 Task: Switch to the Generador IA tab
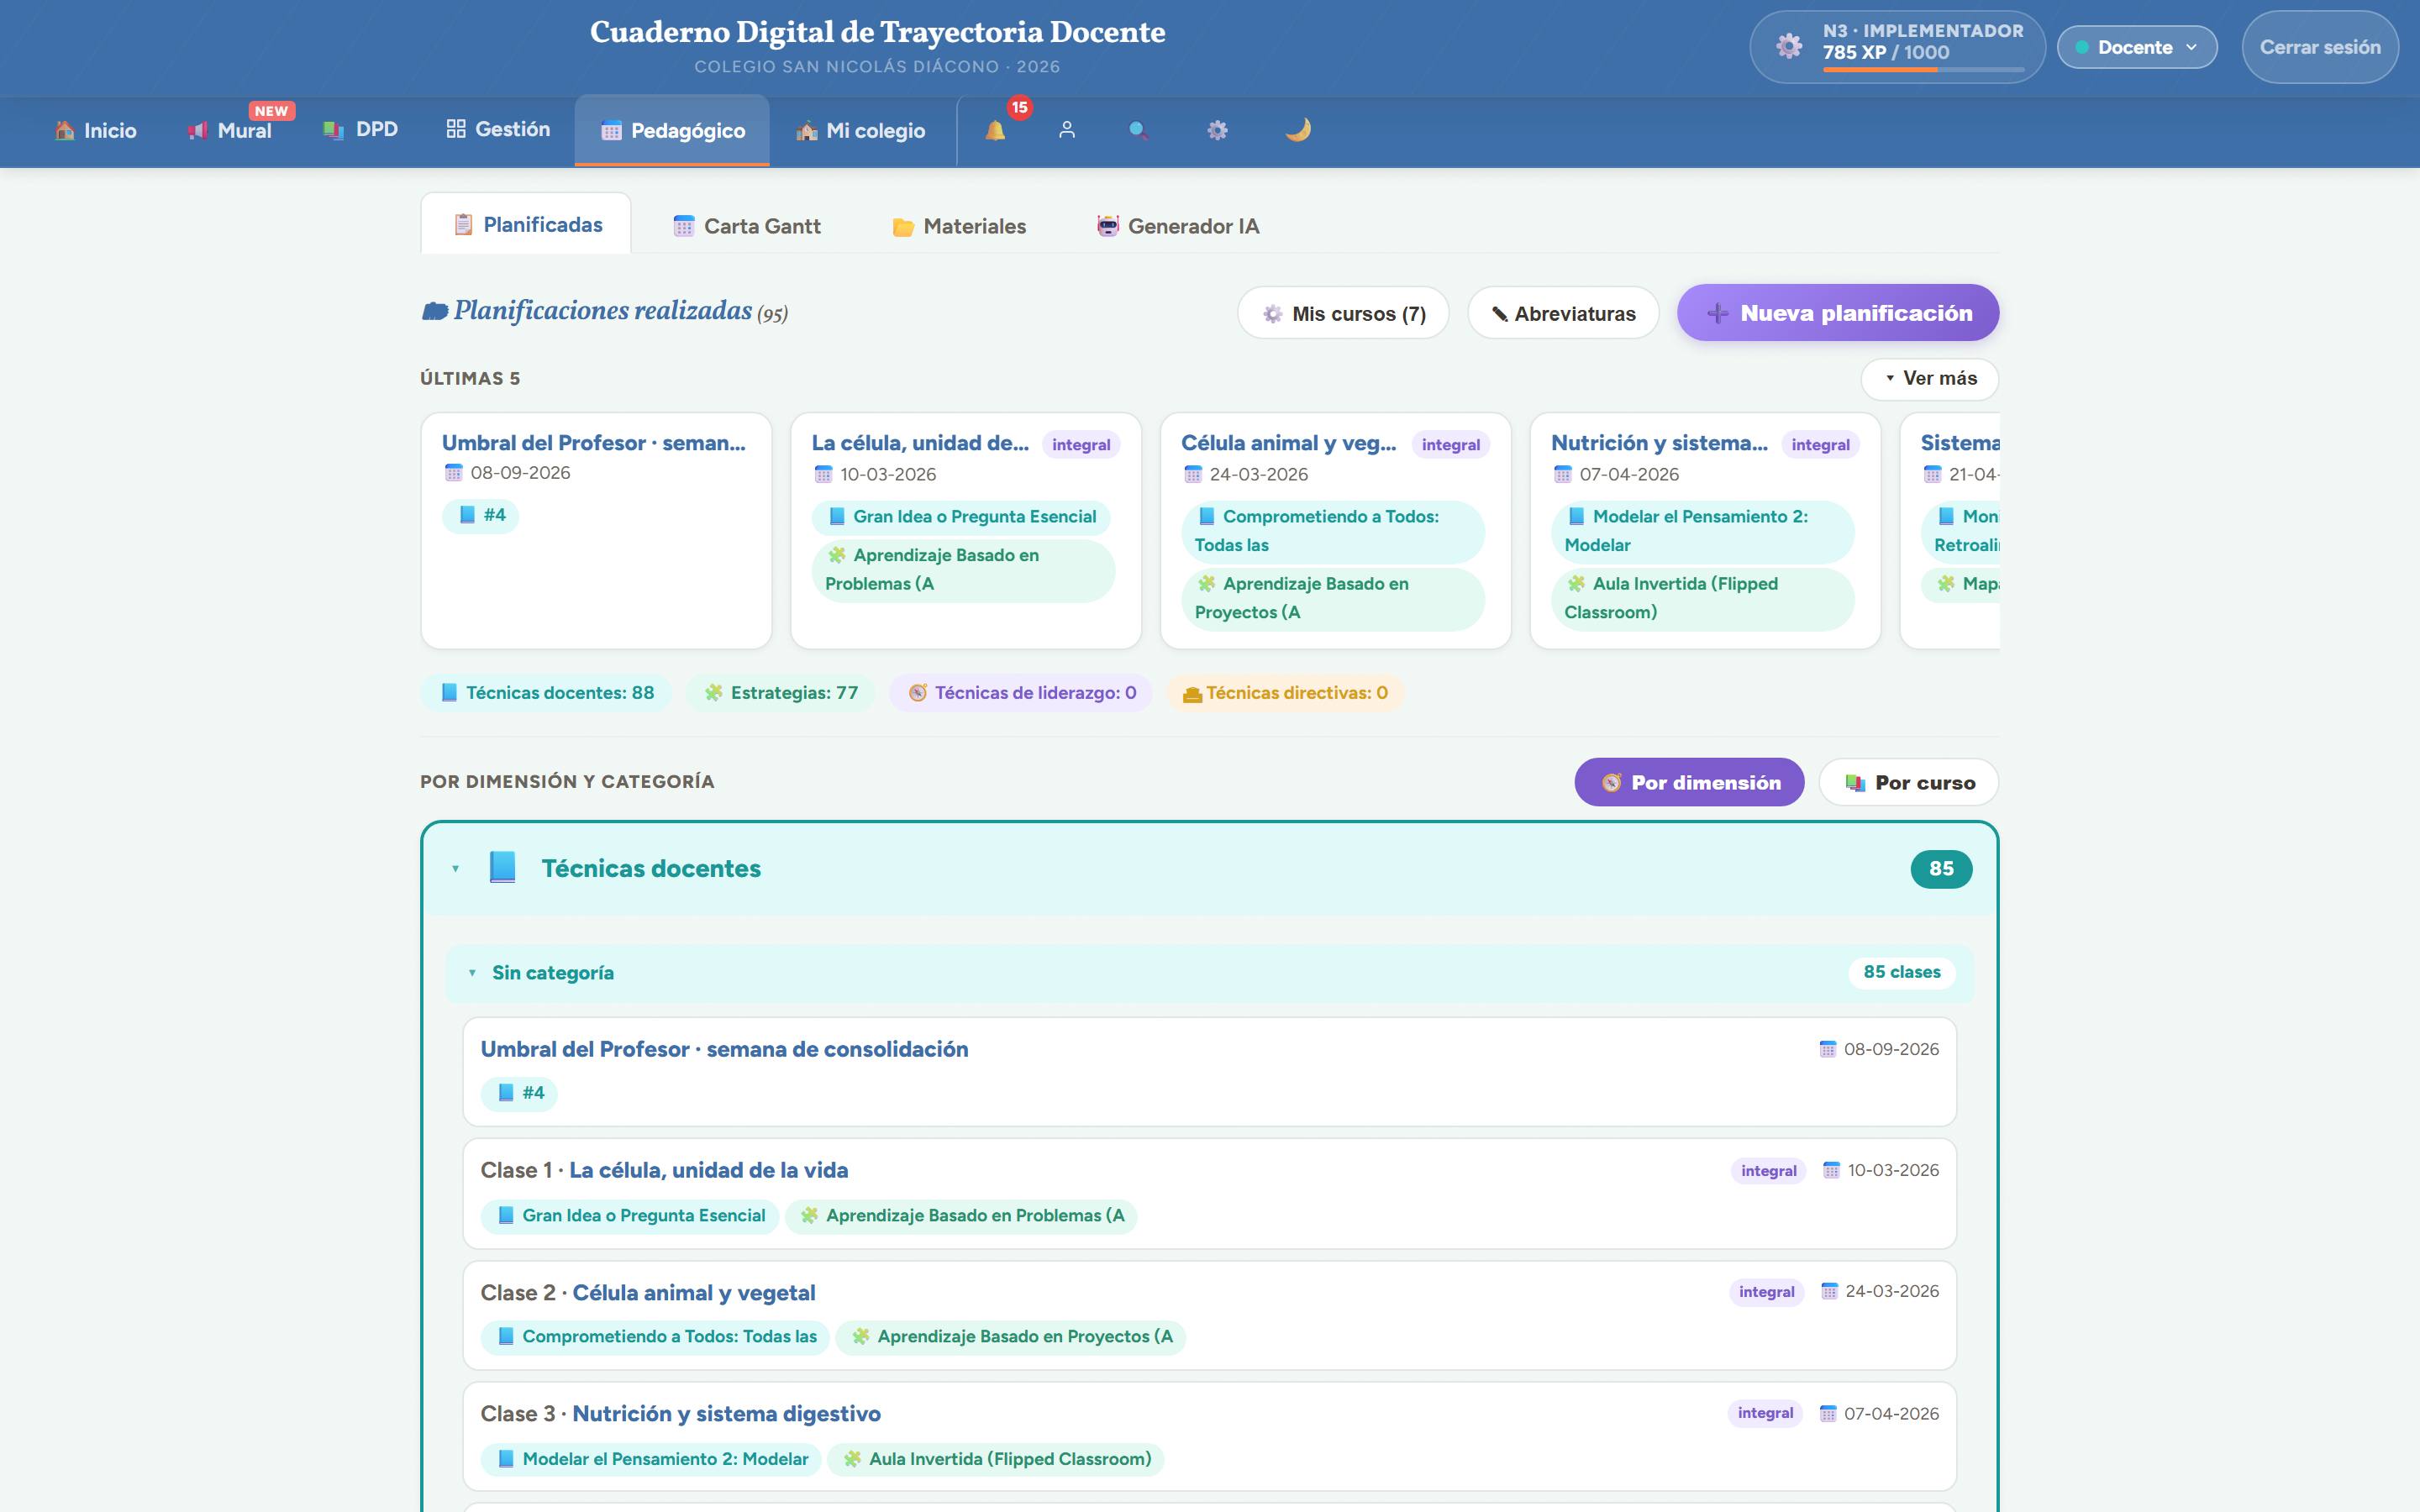tap(1178, 226)
